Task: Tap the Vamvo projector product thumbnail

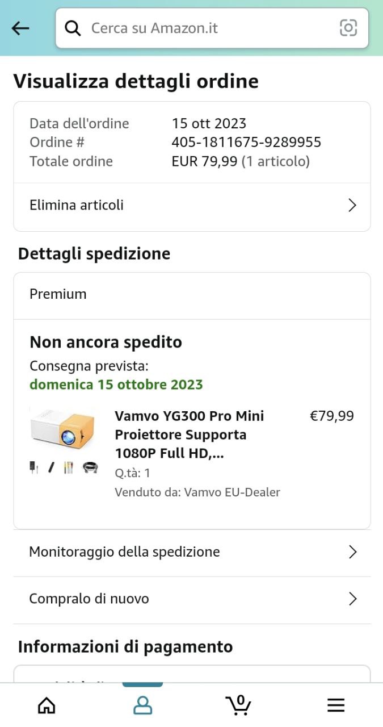Action: tap(62, 430)
